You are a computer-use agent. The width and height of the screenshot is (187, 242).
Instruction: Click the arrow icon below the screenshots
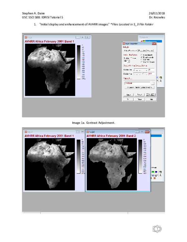pos(157,229)
